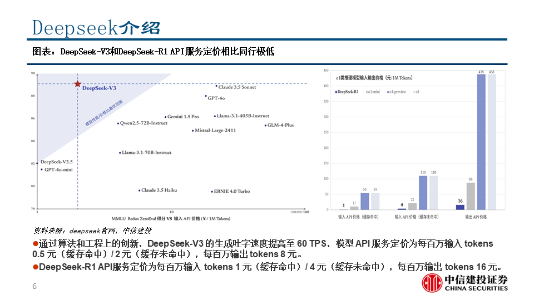Select the slide title "Deepseek介绍"
The image size is (534, 300).
coord(96,28)
